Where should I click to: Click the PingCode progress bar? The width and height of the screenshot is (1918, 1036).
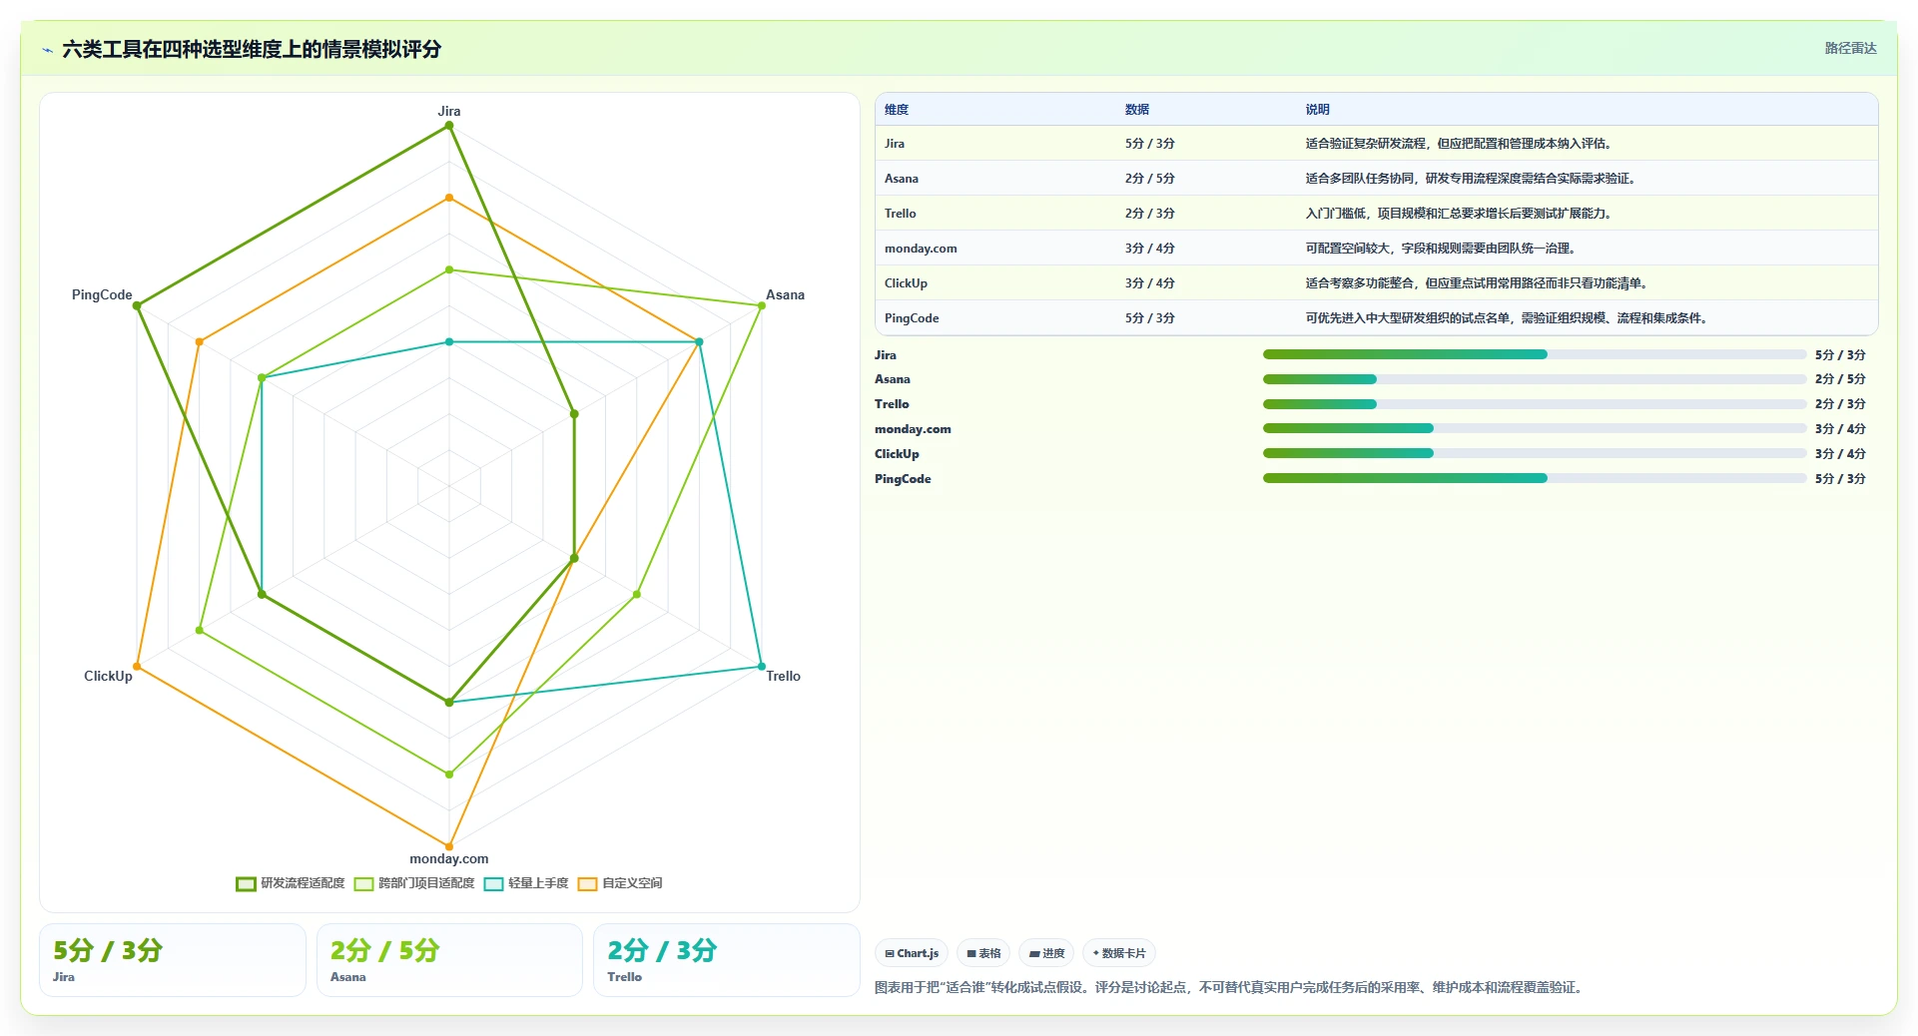click(1535, 478)
